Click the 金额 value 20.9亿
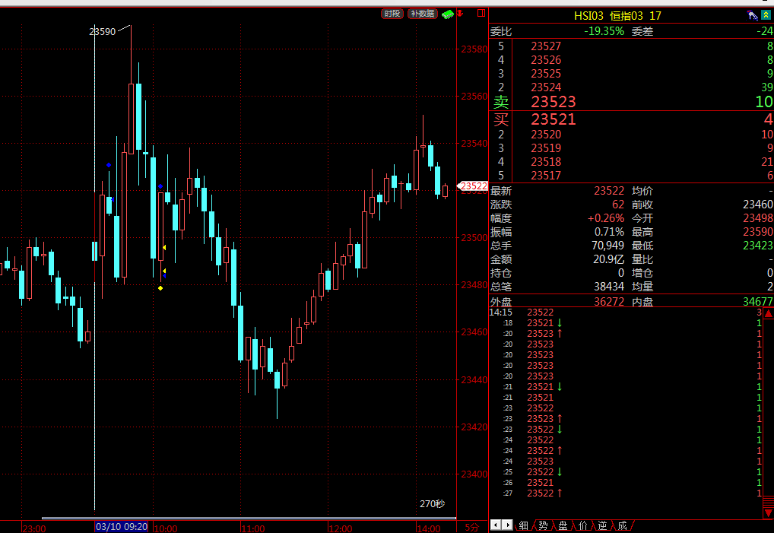The image size is (774, 533). 609,259
